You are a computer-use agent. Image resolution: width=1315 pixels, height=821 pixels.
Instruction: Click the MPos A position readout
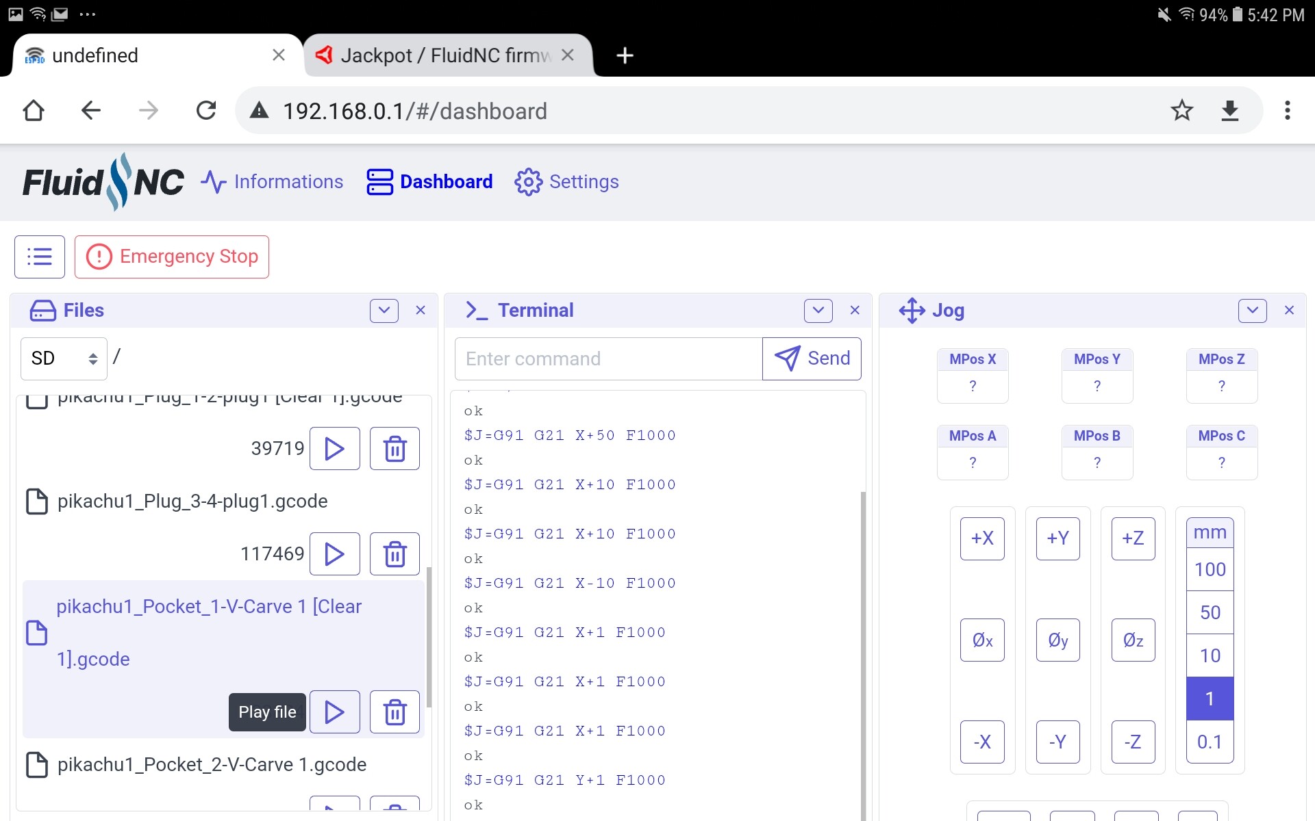973,452
